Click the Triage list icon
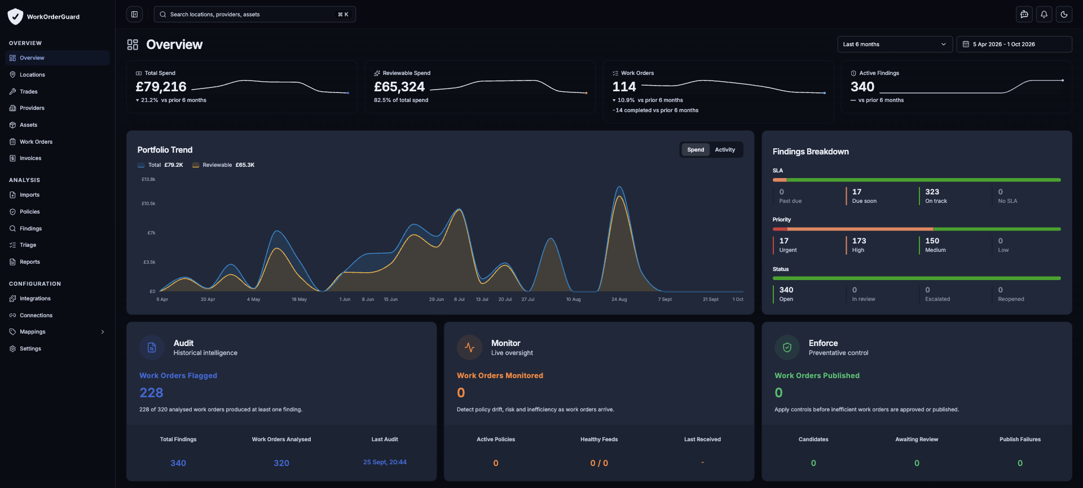Screen dimensions: 1083x488 click(x=12, y=245)
